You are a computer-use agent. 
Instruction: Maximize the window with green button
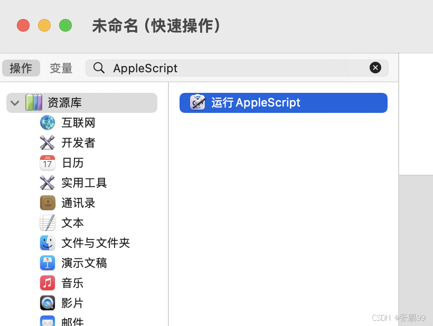(x=65, y=25)
